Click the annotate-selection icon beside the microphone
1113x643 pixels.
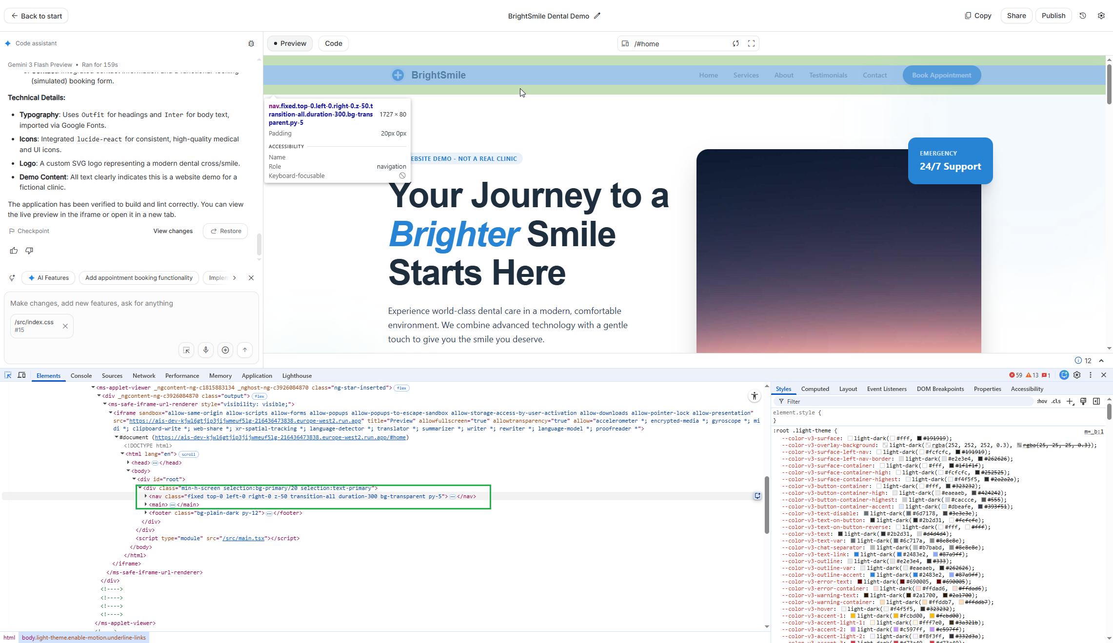pos(186,350)
